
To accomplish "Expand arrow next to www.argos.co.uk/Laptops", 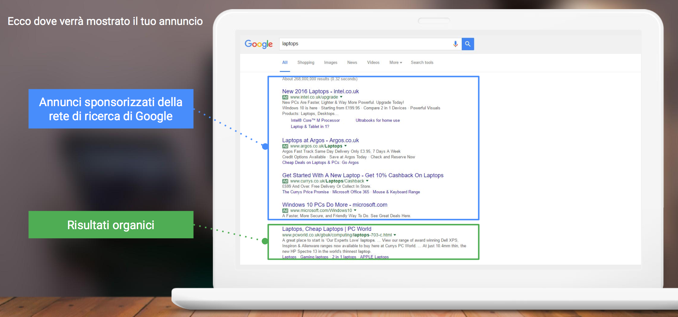I will [x=345, y=146].
